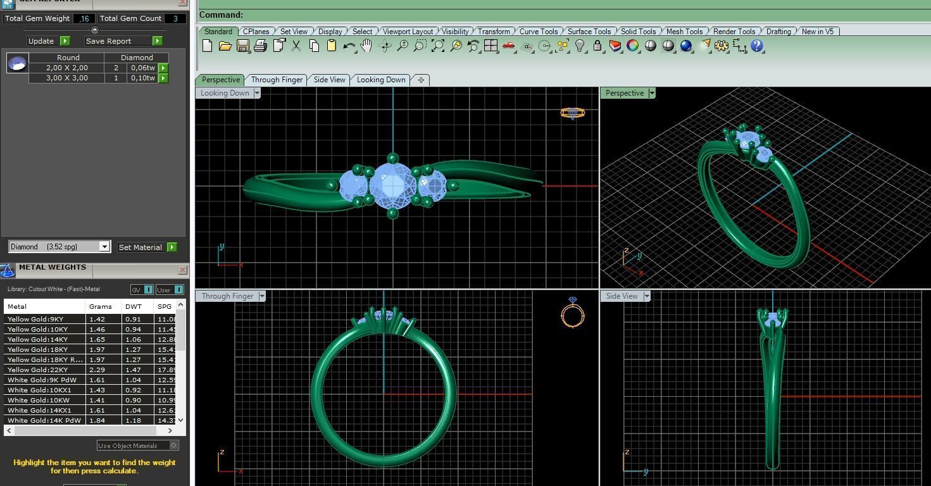Click the Print icon in toolbar
The image size is (931, 486).
click(260, 46)
